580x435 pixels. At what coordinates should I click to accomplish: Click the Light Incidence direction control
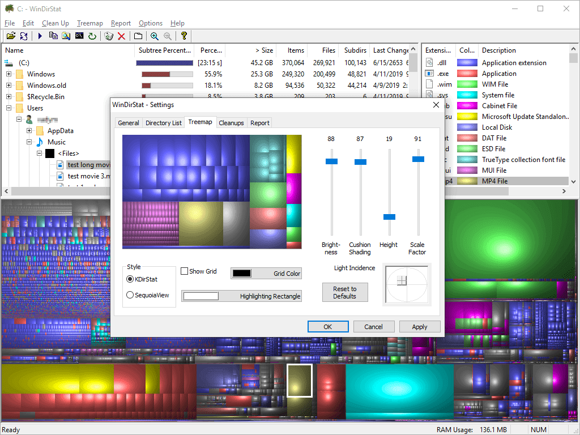click(407, 284)
